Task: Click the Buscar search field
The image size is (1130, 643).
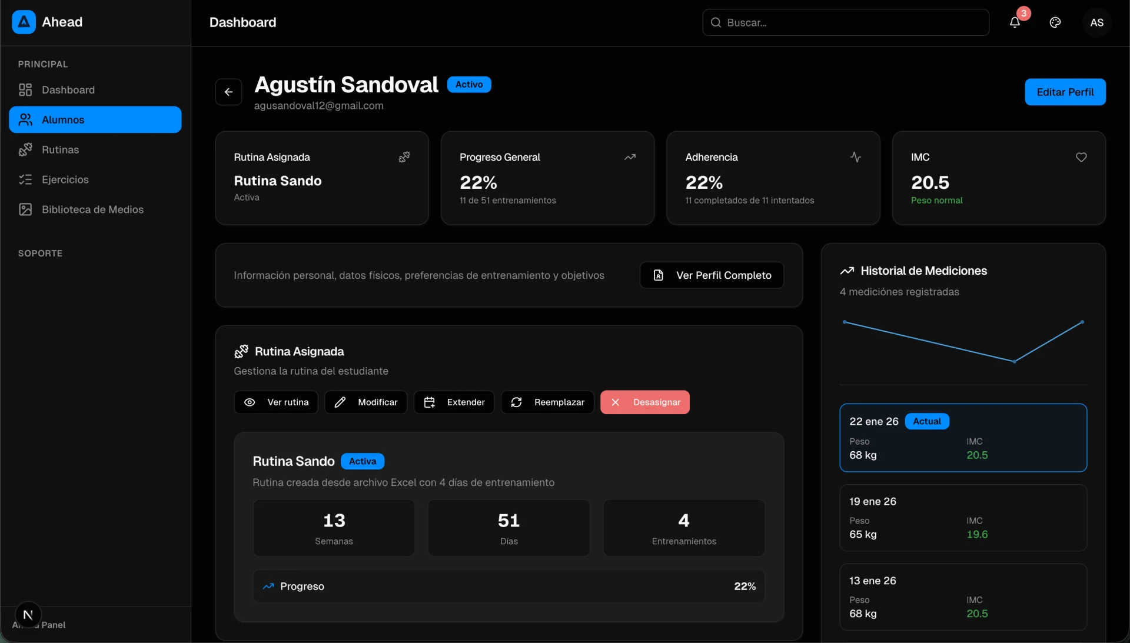Action: (x=845, y=22)
